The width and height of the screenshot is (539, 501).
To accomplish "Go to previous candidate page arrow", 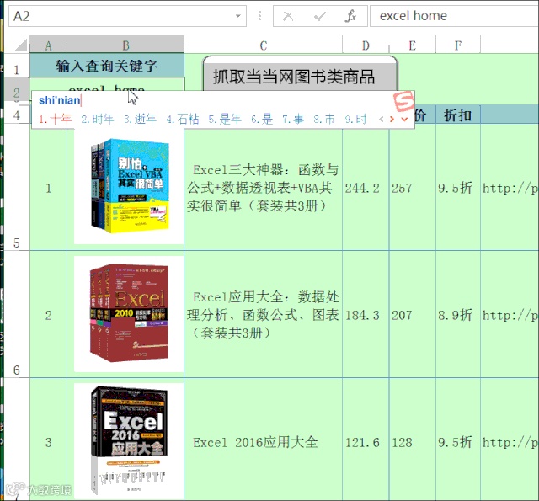I will (382, 120).
